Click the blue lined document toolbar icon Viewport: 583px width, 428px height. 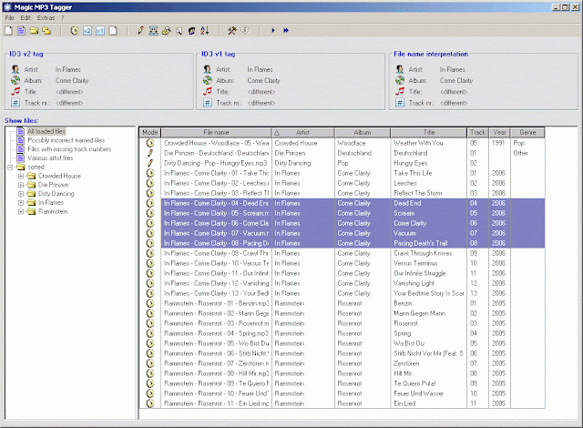[21, 30]
